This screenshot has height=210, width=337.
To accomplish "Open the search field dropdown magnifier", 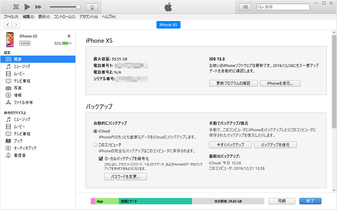I will click(x=260, y=7).
